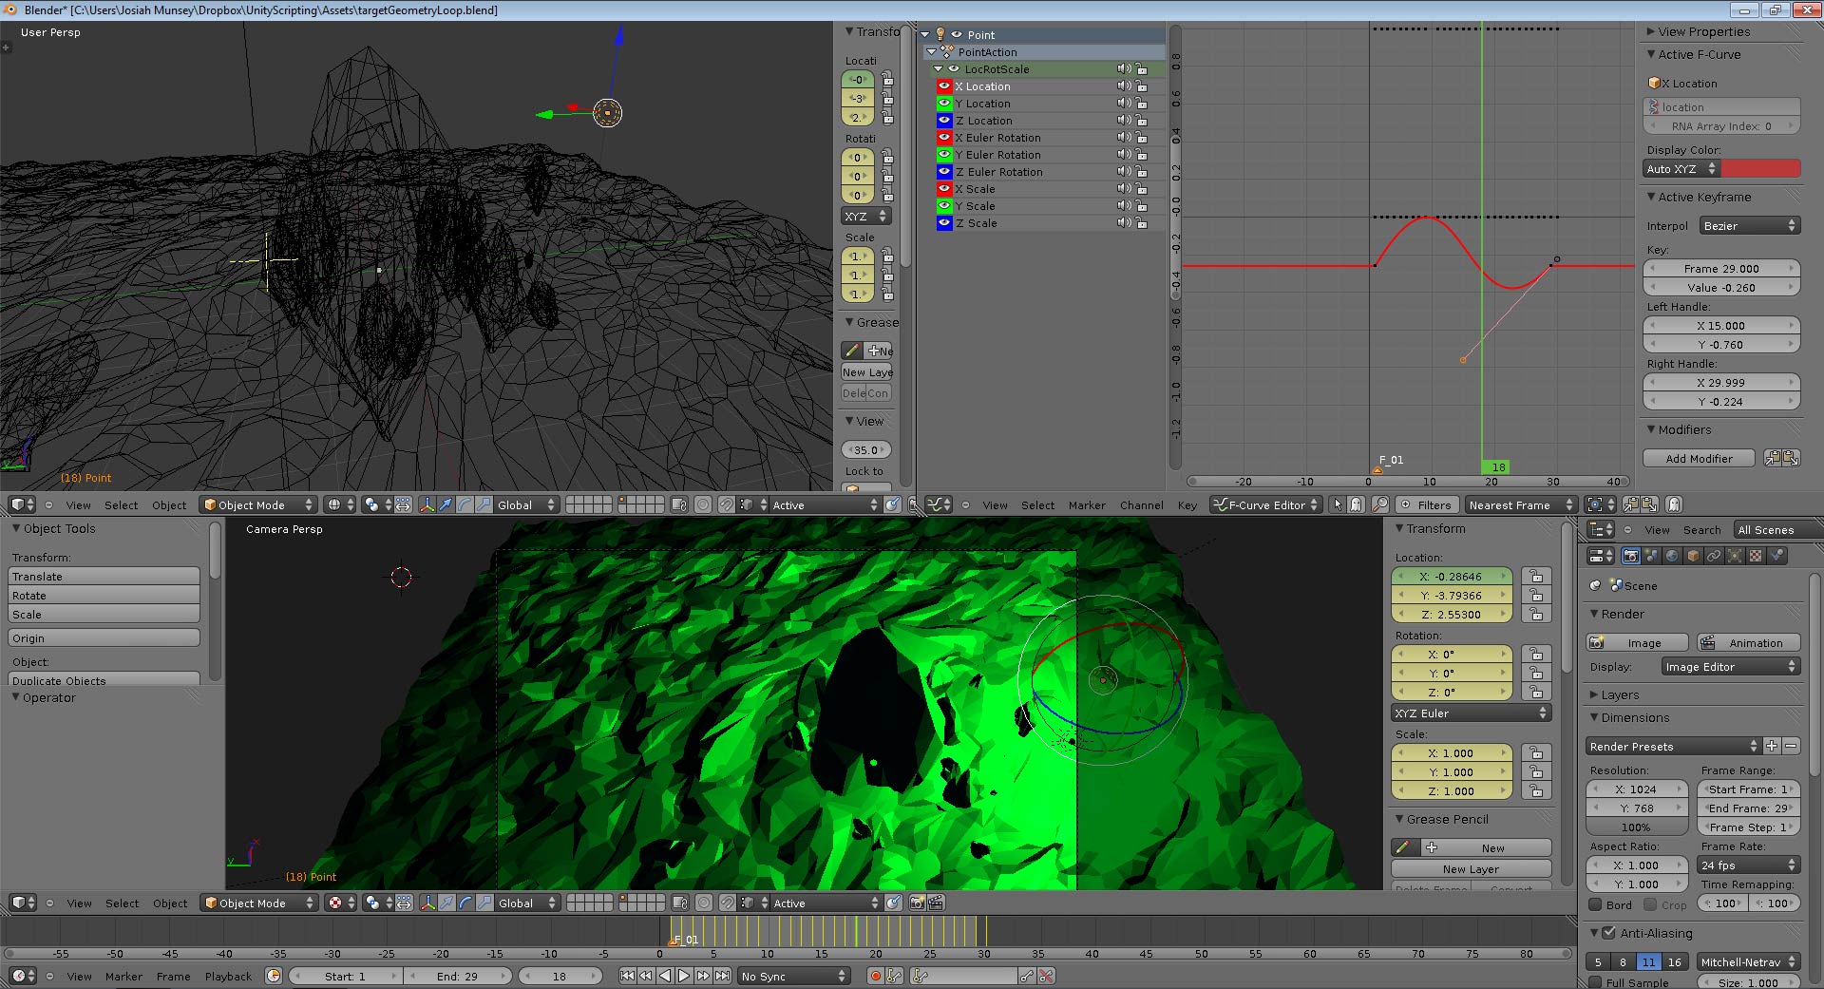Click the Animation render button
This screenshot has height=989, width=1824.
tap(1748, 642)
